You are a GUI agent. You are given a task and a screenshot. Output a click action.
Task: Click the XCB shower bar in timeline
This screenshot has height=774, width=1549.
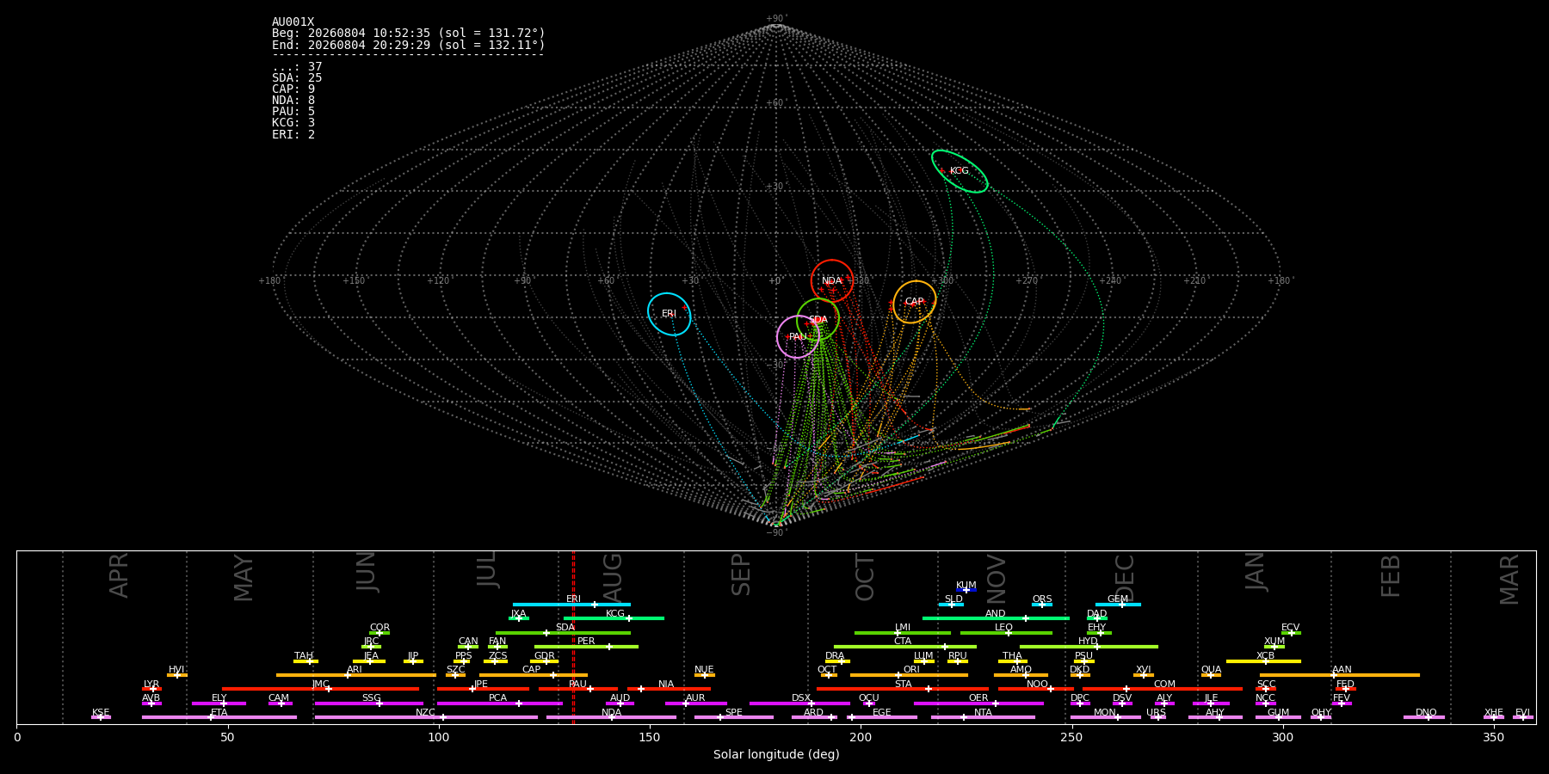tap(1263, 661)
